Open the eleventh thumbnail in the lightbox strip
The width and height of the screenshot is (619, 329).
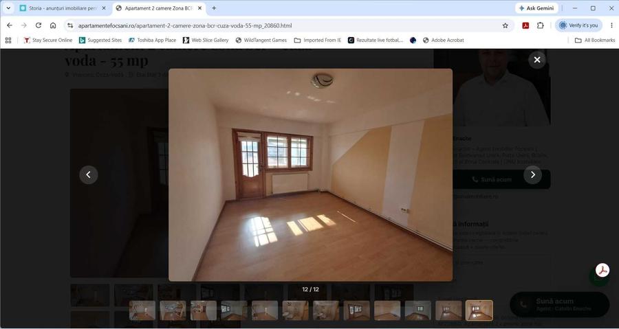click(448, 310)
